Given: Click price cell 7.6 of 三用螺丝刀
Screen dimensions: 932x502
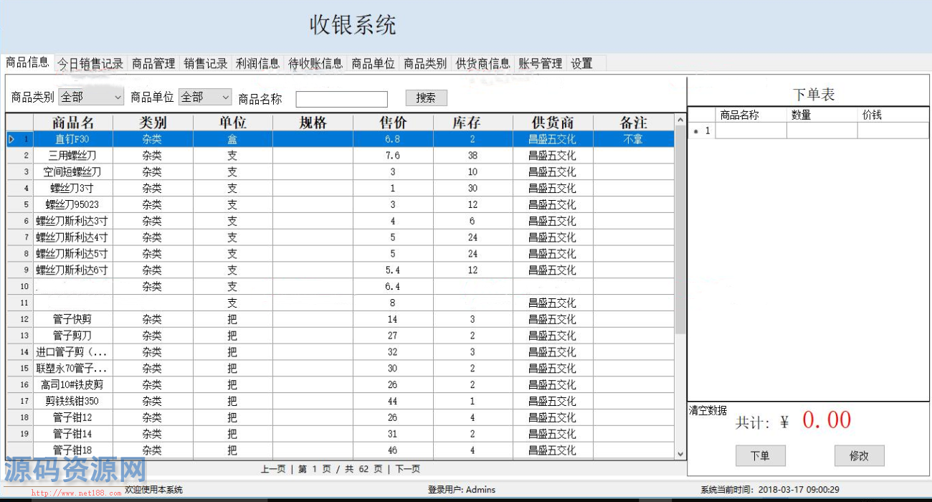Looking at the screenshot, I should [x=393, y=156].
